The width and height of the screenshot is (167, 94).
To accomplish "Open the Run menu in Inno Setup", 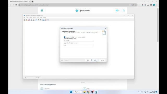I will 38,17.
